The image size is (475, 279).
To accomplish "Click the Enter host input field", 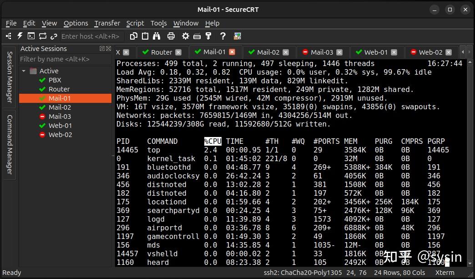I will click(x=91, y=36).
